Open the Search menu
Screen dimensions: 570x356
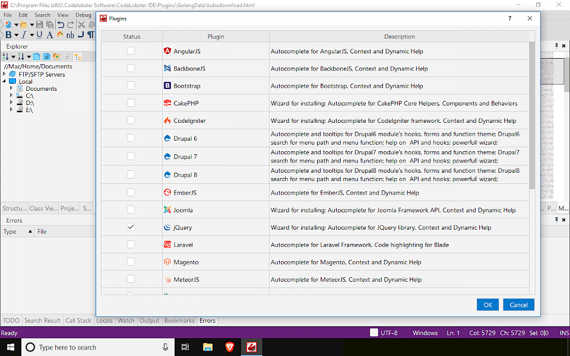(x=42, y=15)
